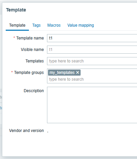Click the Template groups search input
Image resolution: width=137 pixels, height=159 pixels.
pos(92,79)
